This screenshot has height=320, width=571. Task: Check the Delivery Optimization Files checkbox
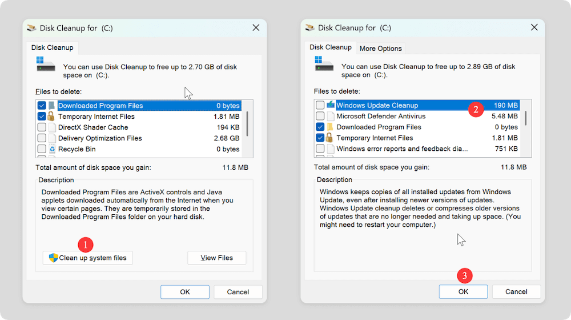pyautogui.click(x=42, y=138)
